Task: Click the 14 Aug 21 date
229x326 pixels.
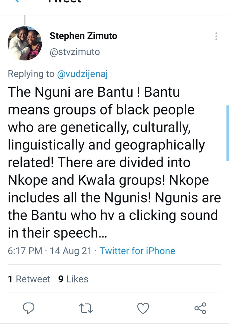Action: pos(71,251)
